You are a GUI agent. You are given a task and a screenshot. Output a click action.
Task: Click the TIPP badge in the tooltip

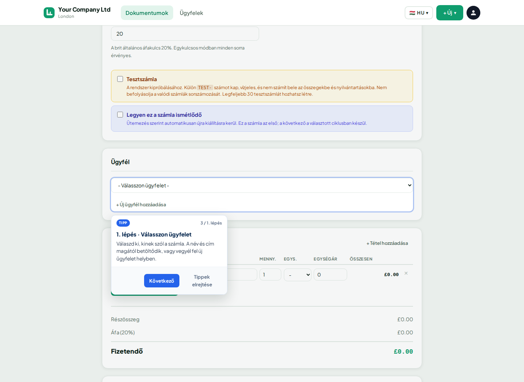point(123,223)
